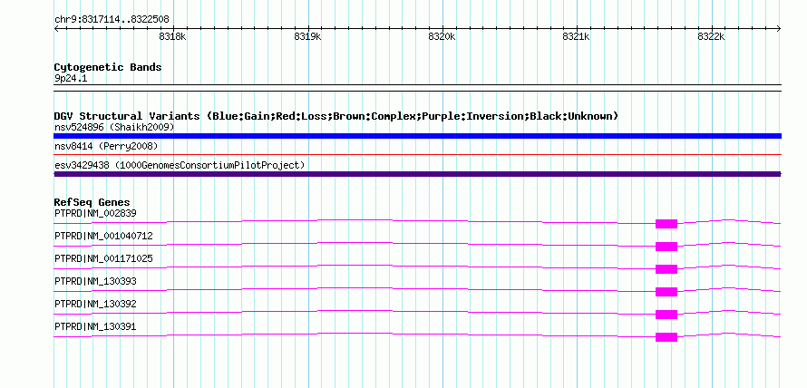Click the blue nsv524896 gain variant bar
This screenshot has height=388, width=807.
click(417, 136)
